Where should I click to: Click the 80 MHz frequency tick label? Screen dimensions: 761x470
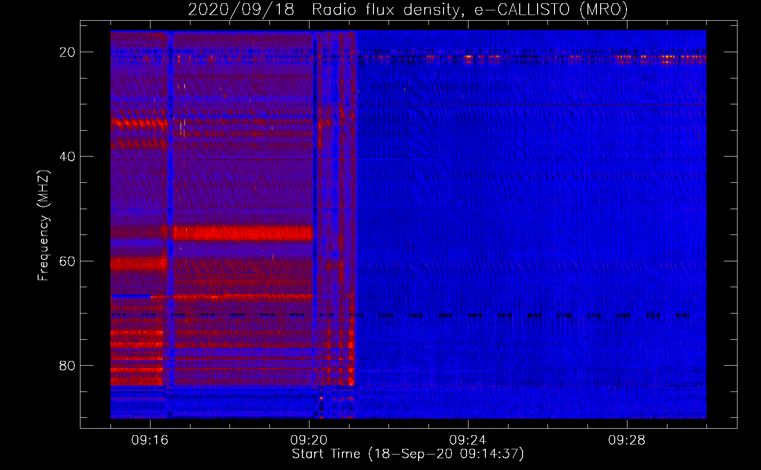[67, 365]
